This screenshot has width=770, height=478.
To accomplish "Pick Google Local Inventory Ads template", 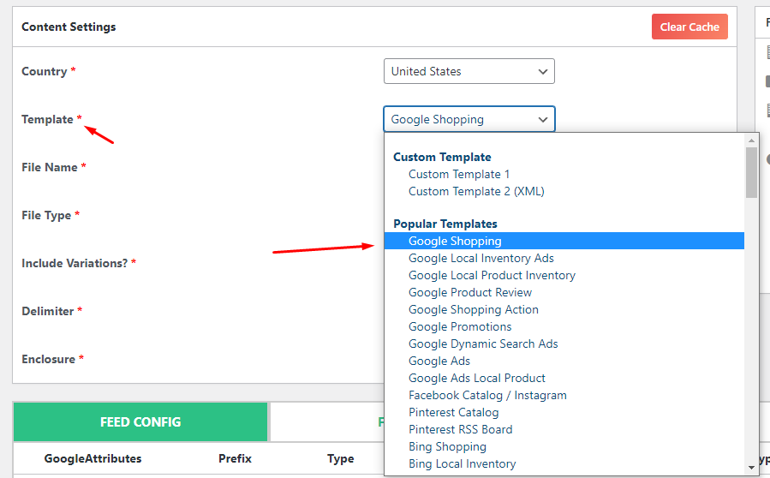I will point(481,259).
